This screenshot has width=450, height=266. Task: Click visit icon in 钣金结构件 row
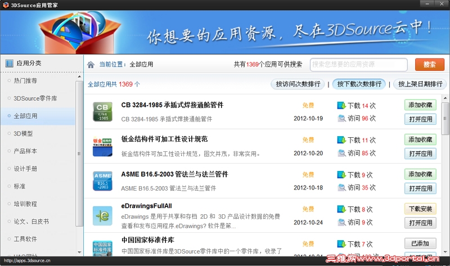point(341,153)
